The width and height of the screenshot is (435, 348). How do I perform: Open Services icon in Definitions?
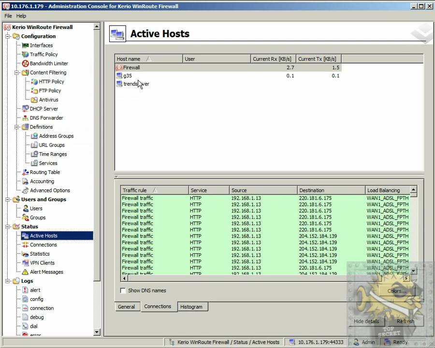(34, 163)
